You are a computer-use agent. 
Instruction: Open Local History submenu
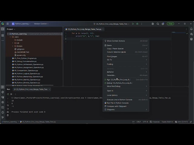click(126, 95)
